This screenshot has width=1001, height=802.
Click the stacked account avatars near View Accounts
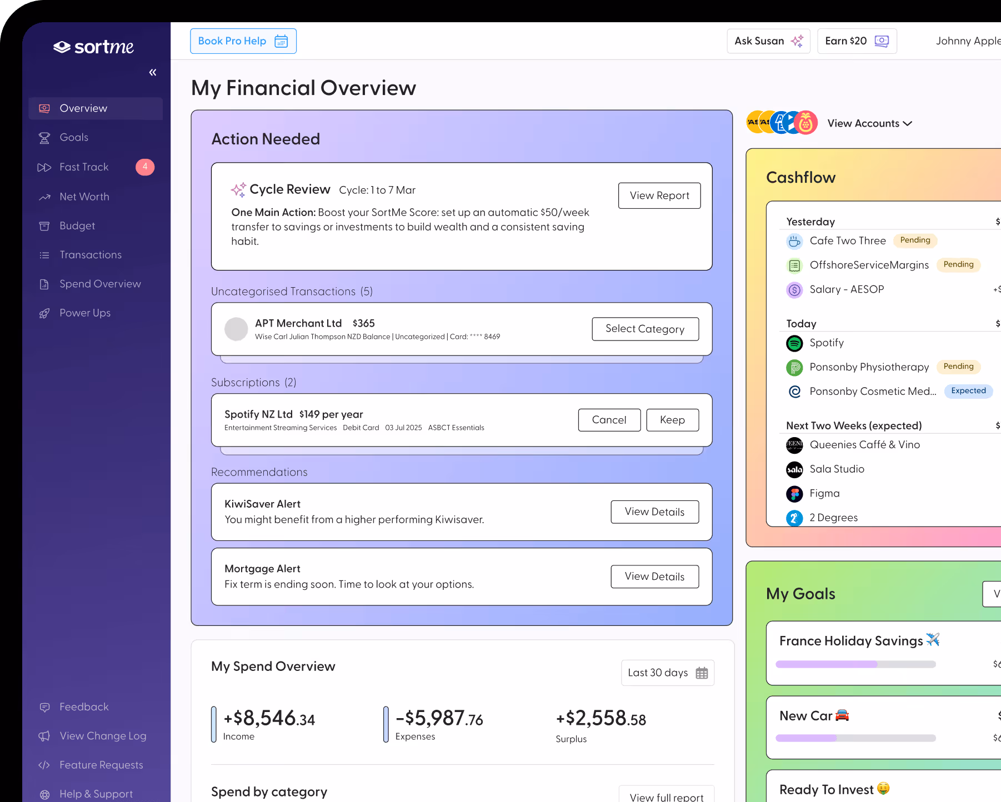click(x=781, y=122)
